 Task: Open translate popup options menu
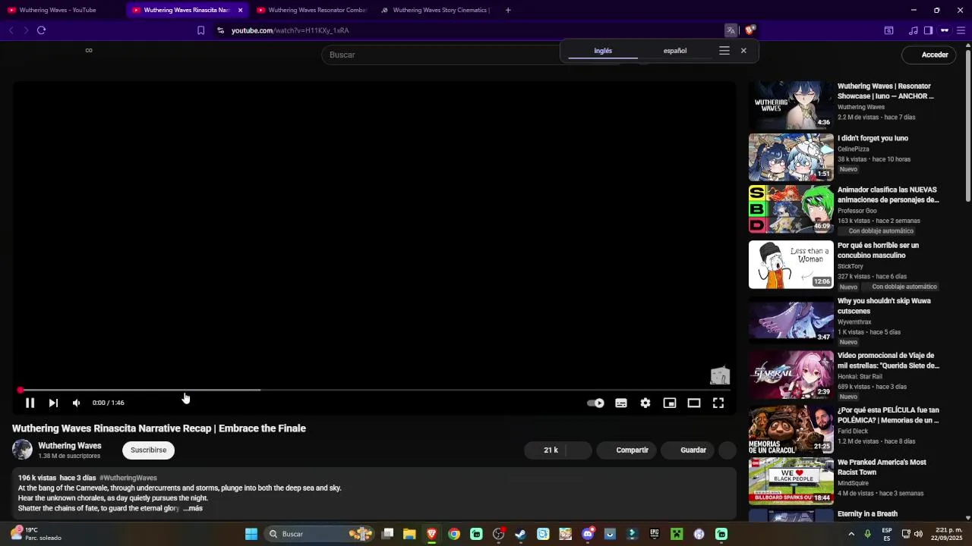tap(724, 51)
